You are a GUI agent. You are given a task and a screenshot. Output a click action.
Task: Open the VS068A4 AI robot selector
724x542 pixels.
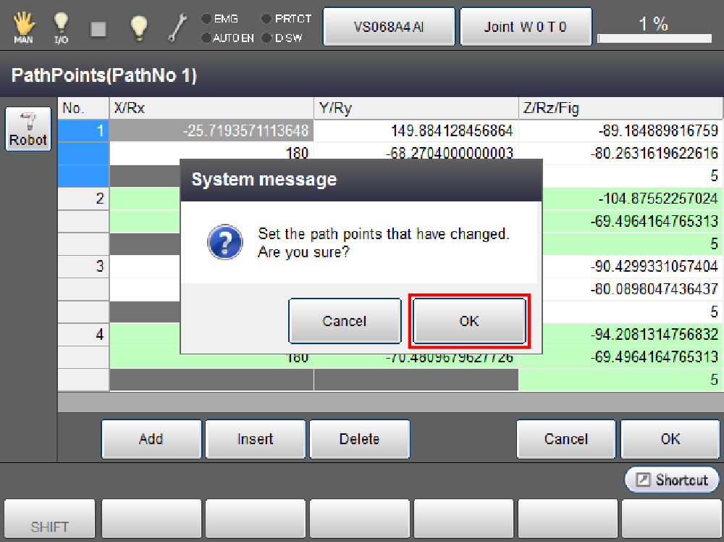389,27
